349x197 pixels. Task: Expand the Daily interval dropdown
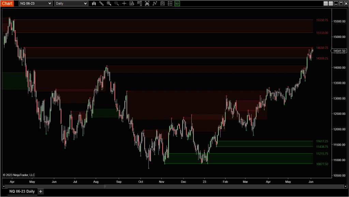[x=71, y=3]
